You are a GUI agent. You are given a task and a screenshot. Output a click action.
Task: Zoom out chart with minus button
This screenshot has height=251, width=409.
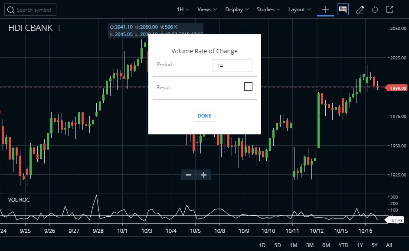(189, 175)
